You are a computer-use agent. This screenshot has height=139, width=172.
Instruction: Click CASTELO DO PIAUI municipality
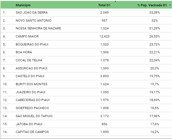pyautogui.click(x=30, y=76)
